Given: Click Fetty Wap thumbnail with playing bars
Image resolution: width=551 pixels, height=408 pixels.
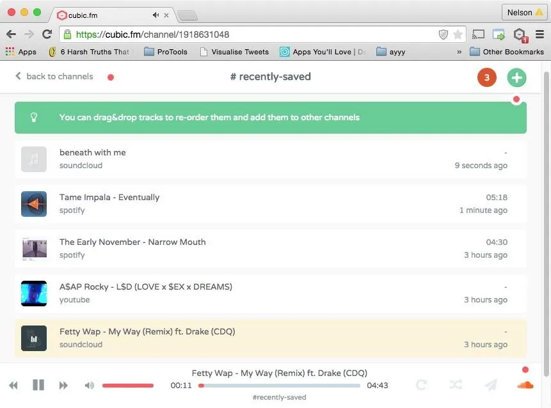Looking at the screenshot, I should click(34, 338).
